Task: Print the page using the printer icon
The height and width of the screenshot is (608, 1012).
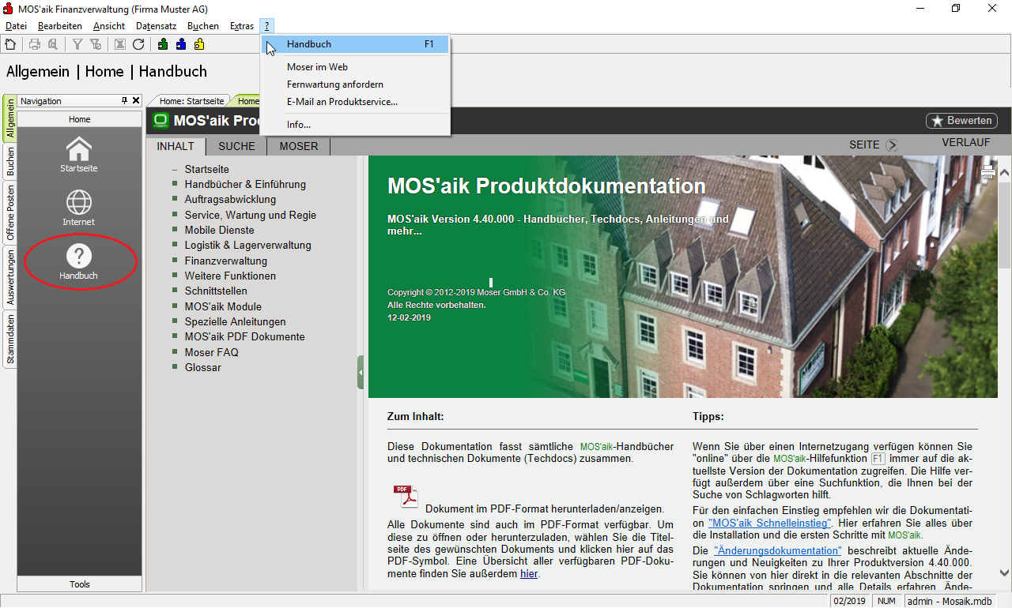Action: (x=988, y=173)
